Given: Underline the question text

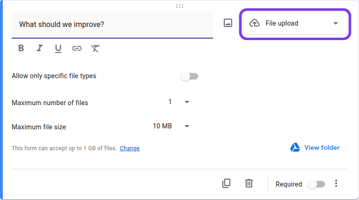Looking at the screenshot, I should [58, 48].
